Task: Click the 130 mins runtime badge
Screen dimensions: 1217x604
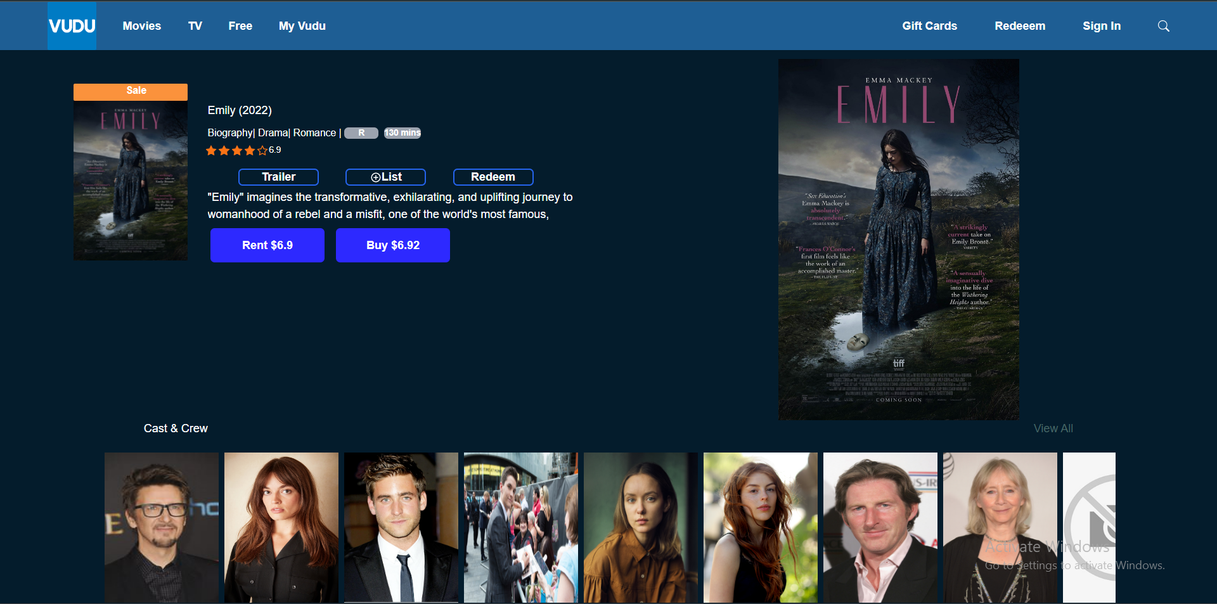Action: [402, 133]
